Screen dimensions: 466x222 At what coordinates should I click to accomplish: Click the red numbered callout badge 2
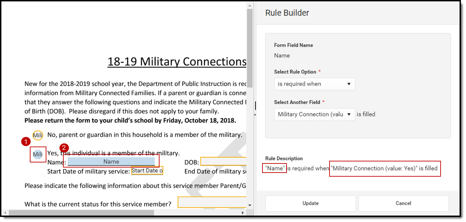pyautogui.click(x=64, y=148)
